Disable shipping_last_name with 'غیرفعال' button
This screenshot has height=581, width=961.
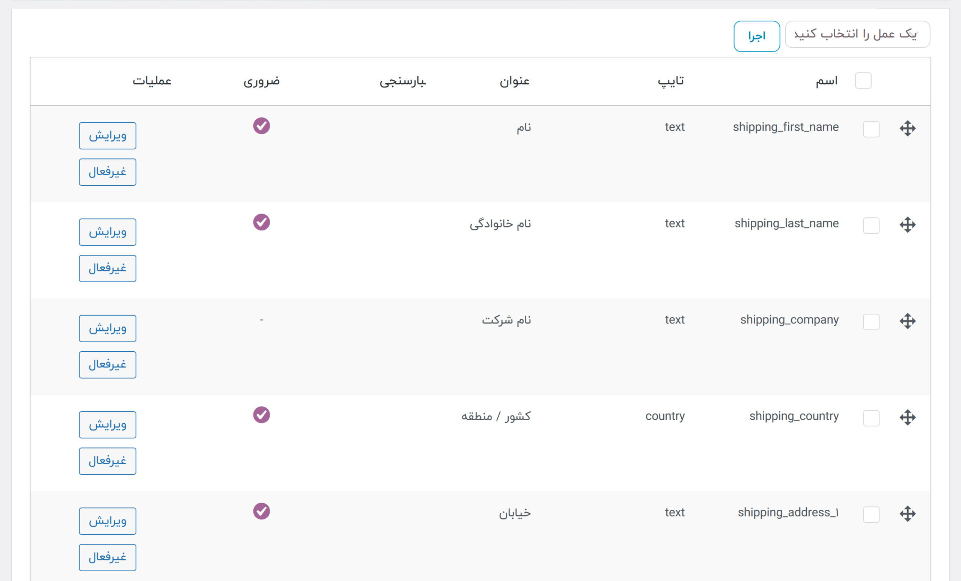108,268
